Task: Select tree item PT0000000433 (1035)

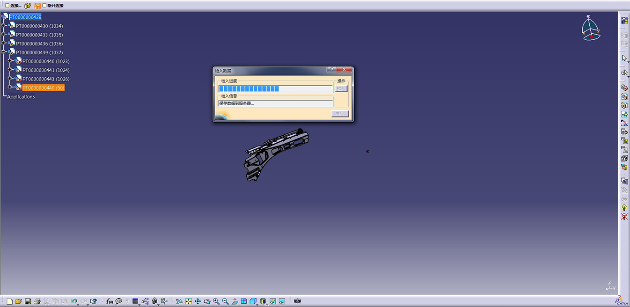Action: click(39, 35)
